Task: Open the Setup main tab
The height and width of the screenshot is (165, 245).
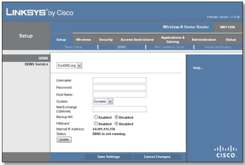Action: click(61, 40)
